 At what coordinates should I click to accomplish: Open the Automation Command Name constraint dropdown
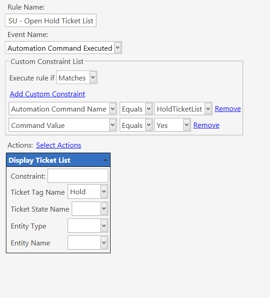(63, 109)
